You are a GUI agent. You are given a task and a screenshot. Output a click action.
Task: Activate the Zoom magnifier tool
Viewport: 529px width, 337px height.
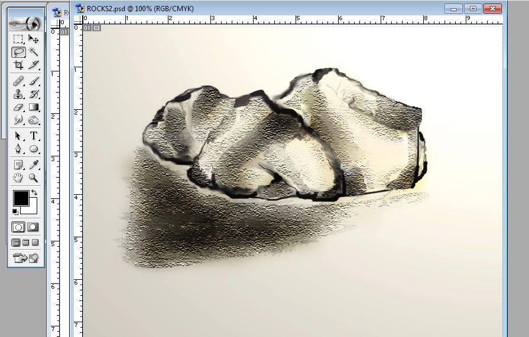34,177
